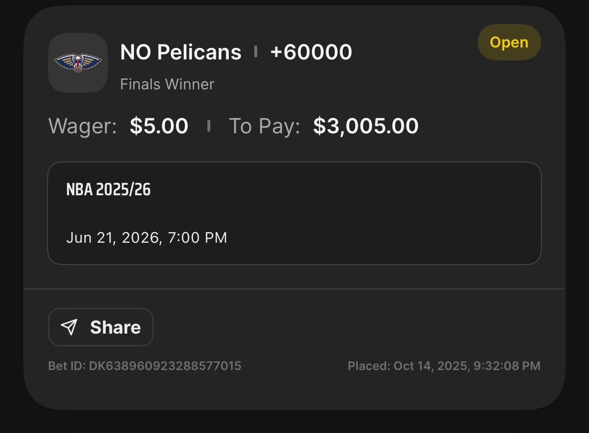The width and height of the screenshot is (589, 433).
Task: Select the $5.00 wager amount
Action: 159,126
